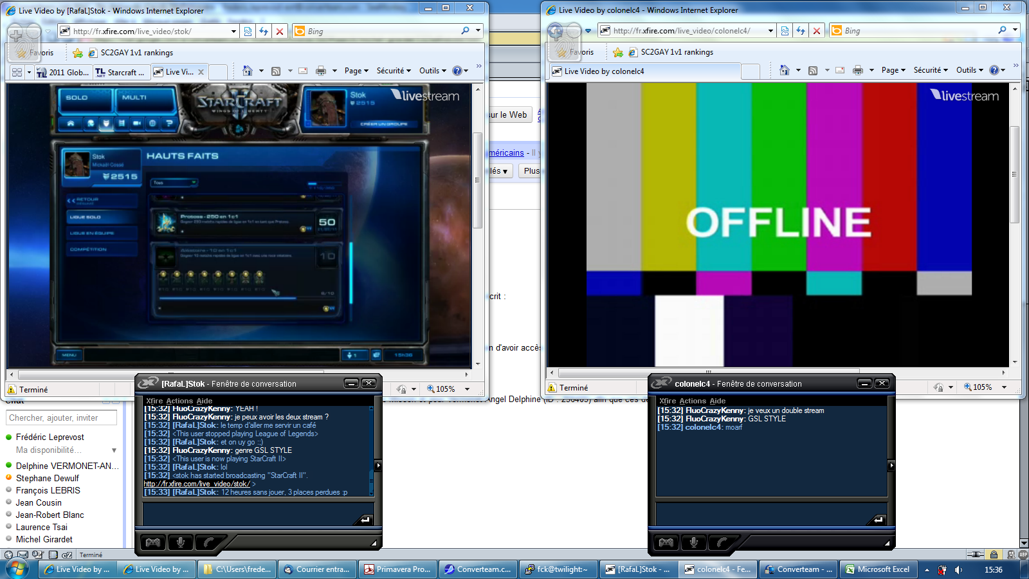Click compatibility view icon in left browser address bar
This screenshot has height=579, width=1029.
pos(248,31)
